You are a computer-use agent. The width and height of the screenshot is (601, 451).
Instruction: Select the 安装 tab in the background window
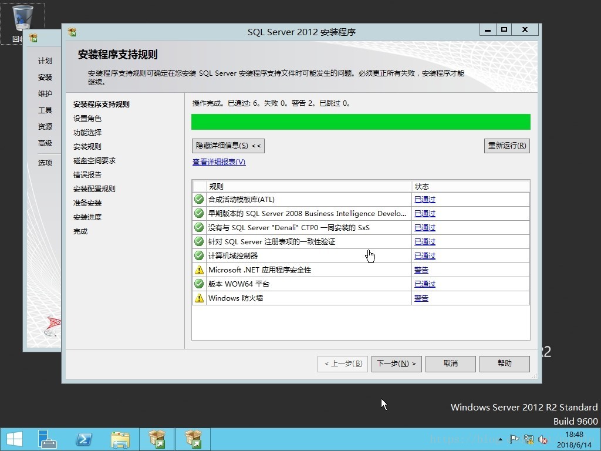pos(45,77)
